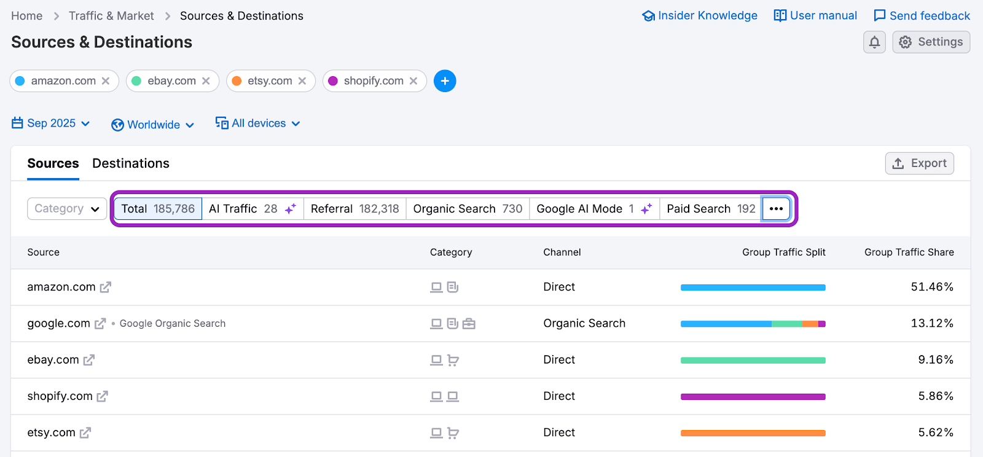This screenshot has height=457, width=983.
Task: Click the amazon.com blue color dot chip
Action: pyautogui.click(x=20, y=81)
